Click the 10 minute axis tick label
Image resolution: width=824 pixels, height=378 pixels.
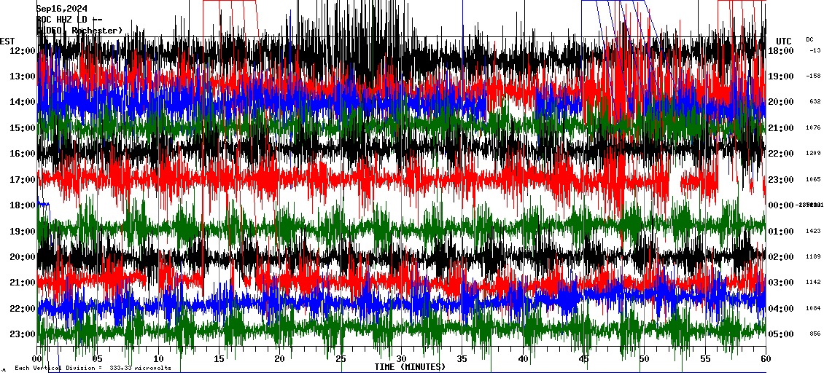click(159, 359)
